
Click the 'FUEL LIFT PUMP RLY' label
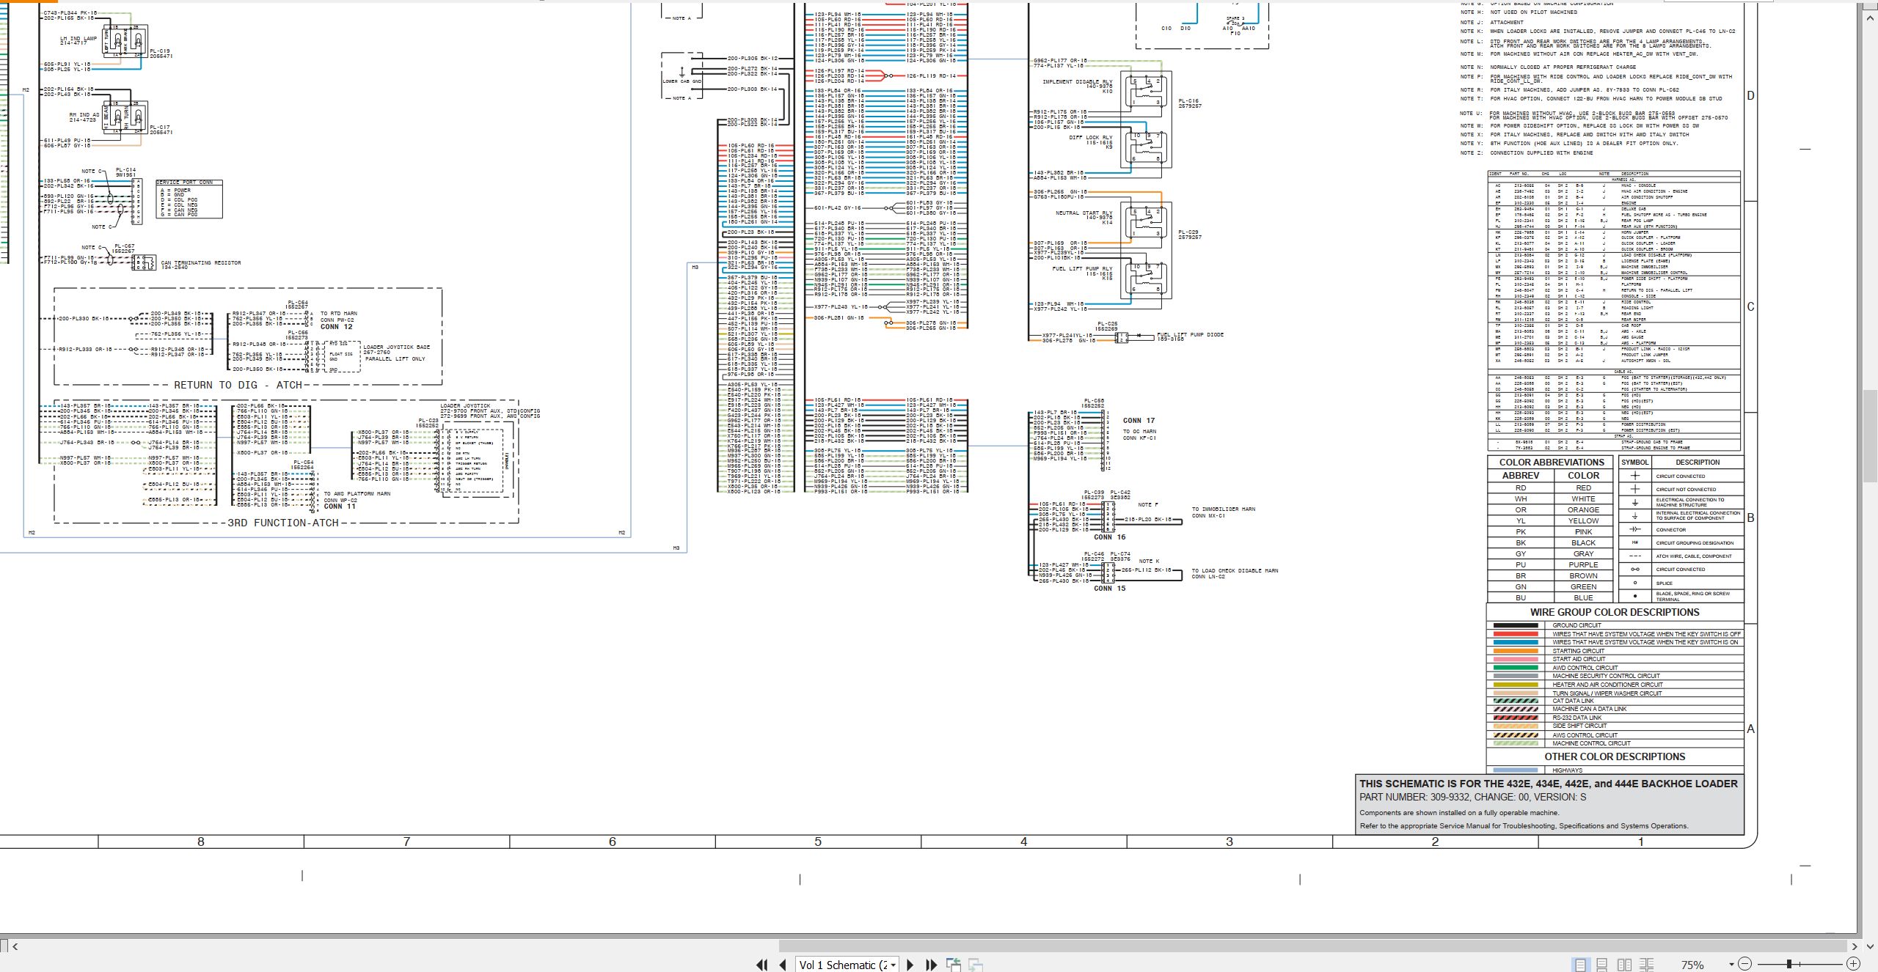pyautogui.click(x=1082, y=268)
